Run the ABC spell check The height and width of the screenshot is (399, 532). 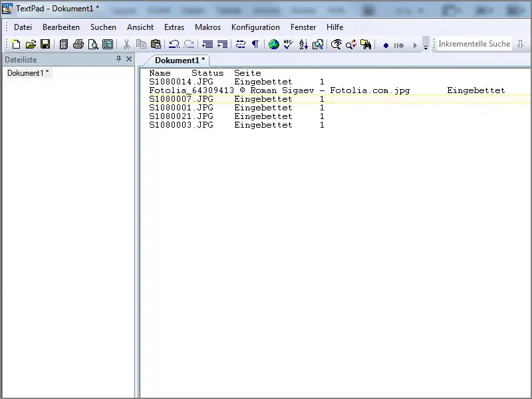(x=289, y=45)
